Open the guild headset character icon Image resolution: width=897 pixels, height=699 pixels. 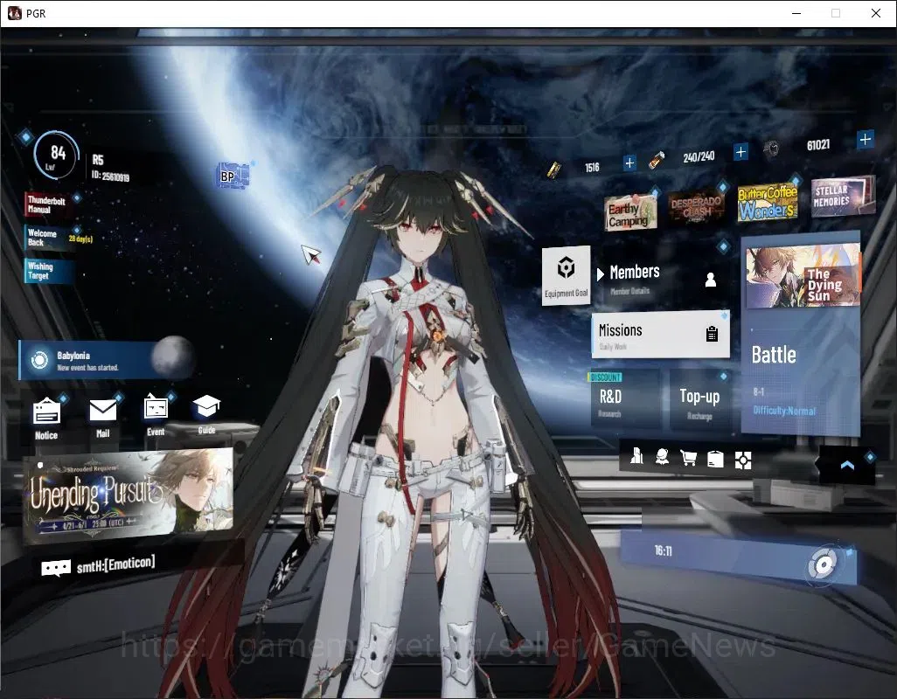[662, 457]
